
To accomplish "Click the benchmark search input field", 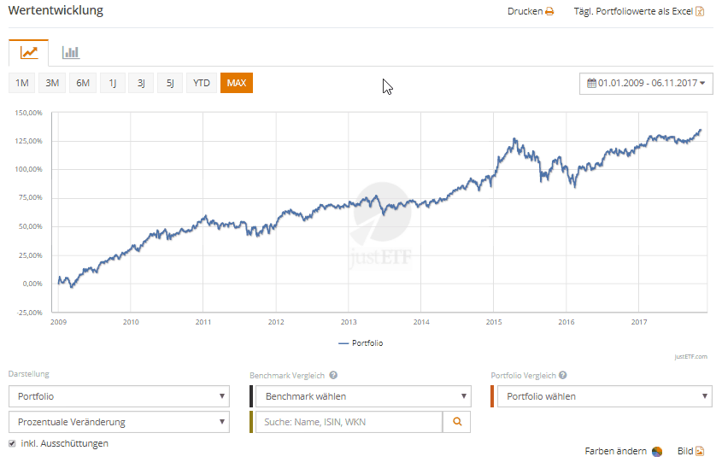I will (349, 422).
